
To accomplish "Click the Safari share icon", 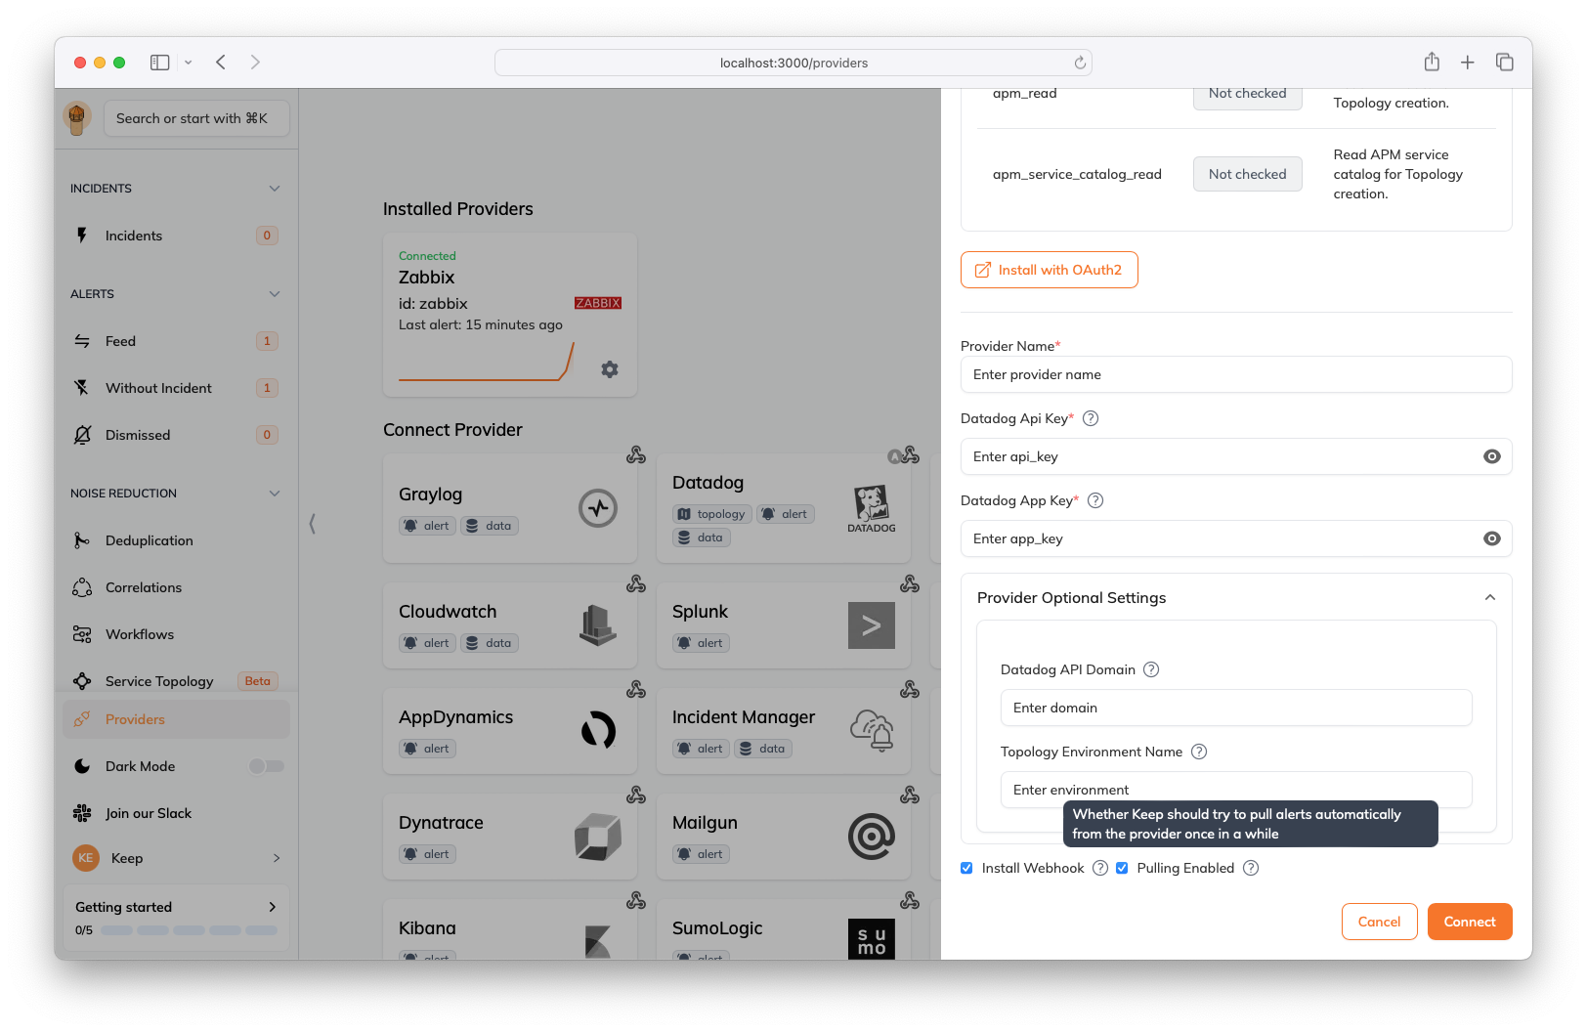I will tap(1432, 63).
